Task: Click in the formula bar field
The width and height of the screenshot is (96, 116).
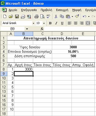Action: point(70,29)
